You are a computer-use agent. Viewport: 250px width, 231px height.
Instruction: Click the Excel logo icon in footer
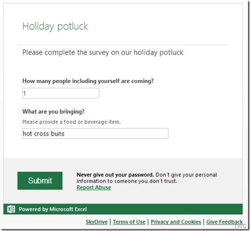point(11,209)
